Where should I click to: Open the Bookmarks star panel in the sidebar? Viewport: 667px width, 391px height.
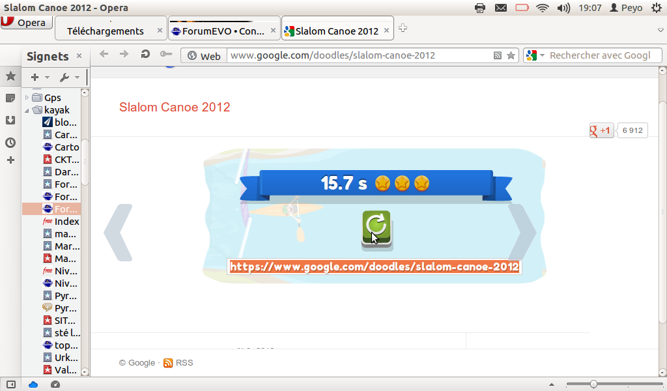click(10, 77)
